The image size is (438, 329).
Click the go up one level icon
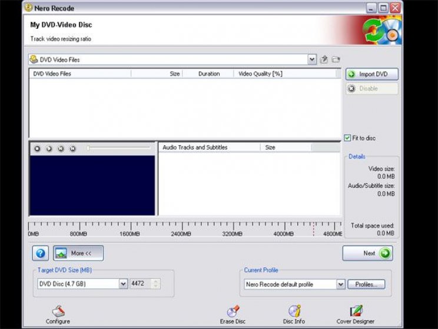(x=324, y=59)
